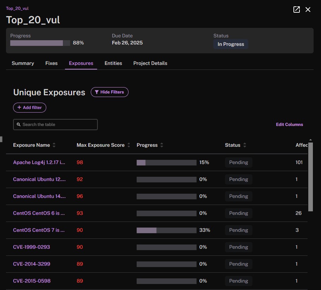Open the Apache Log4j 1.2.17 exposure

(x=39, y=162)
